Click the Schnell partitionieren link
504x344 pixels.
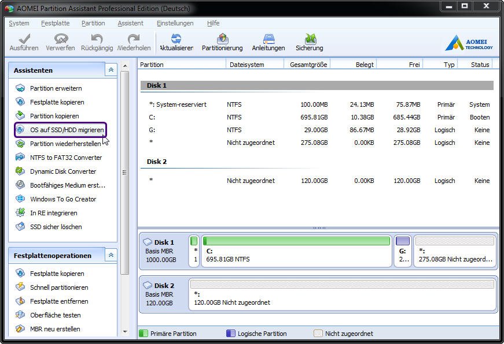(59, 287)
